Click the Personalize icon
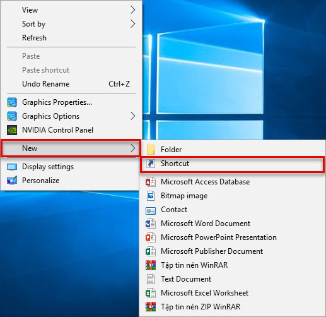 pyautogui.click(x=12, y=181)
